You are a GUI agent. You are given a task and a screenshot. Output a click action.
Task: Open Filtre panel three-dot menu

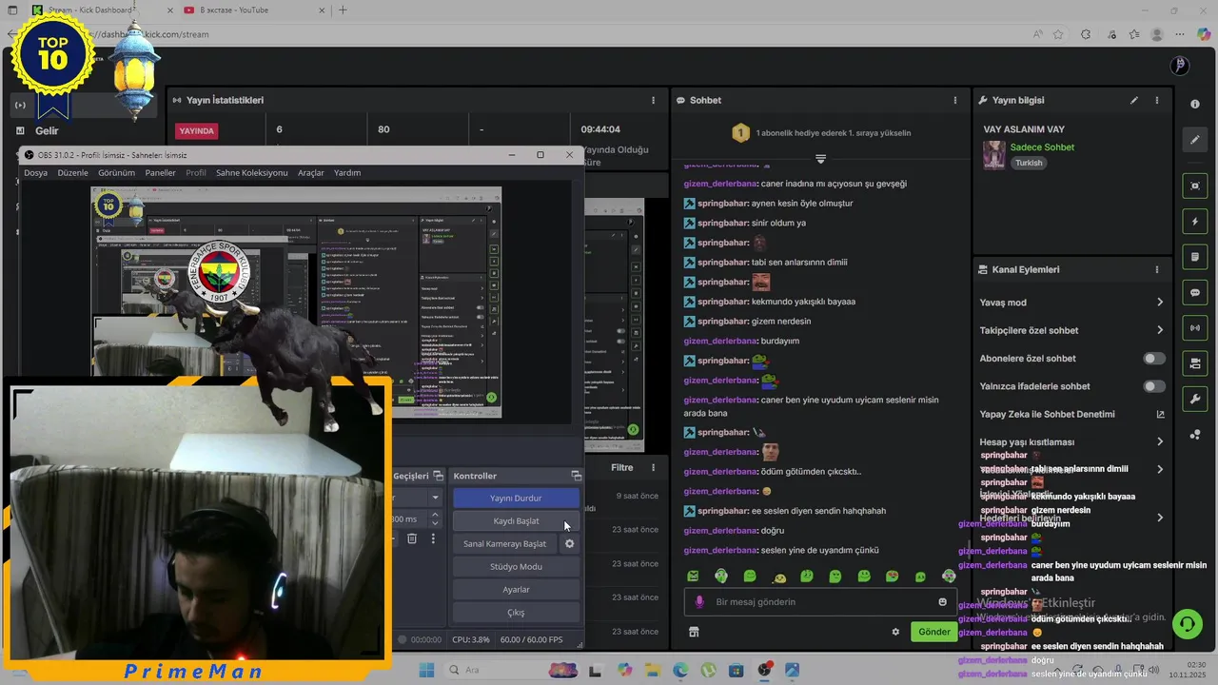[653, 467]
